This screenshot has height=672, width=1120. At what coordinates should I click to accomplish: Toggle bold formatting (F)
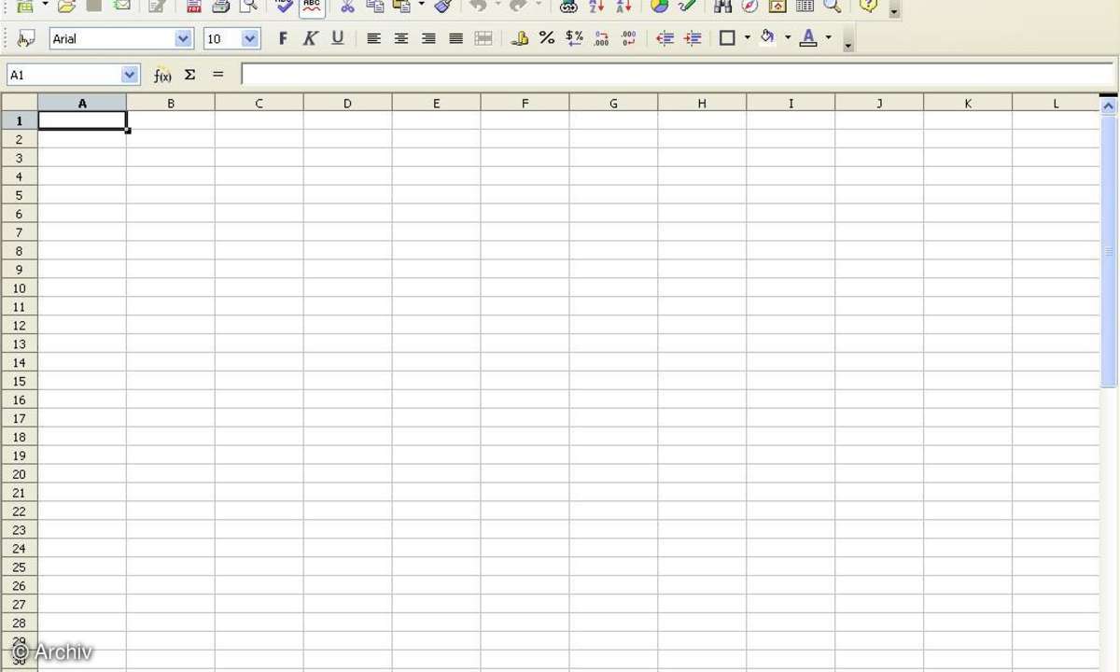point(283,38)
